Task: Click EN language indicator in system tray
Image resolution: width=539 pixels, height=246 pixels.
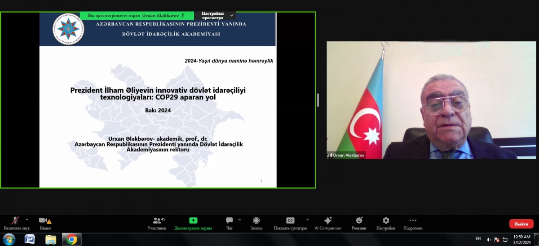Action: coord(478,239)
